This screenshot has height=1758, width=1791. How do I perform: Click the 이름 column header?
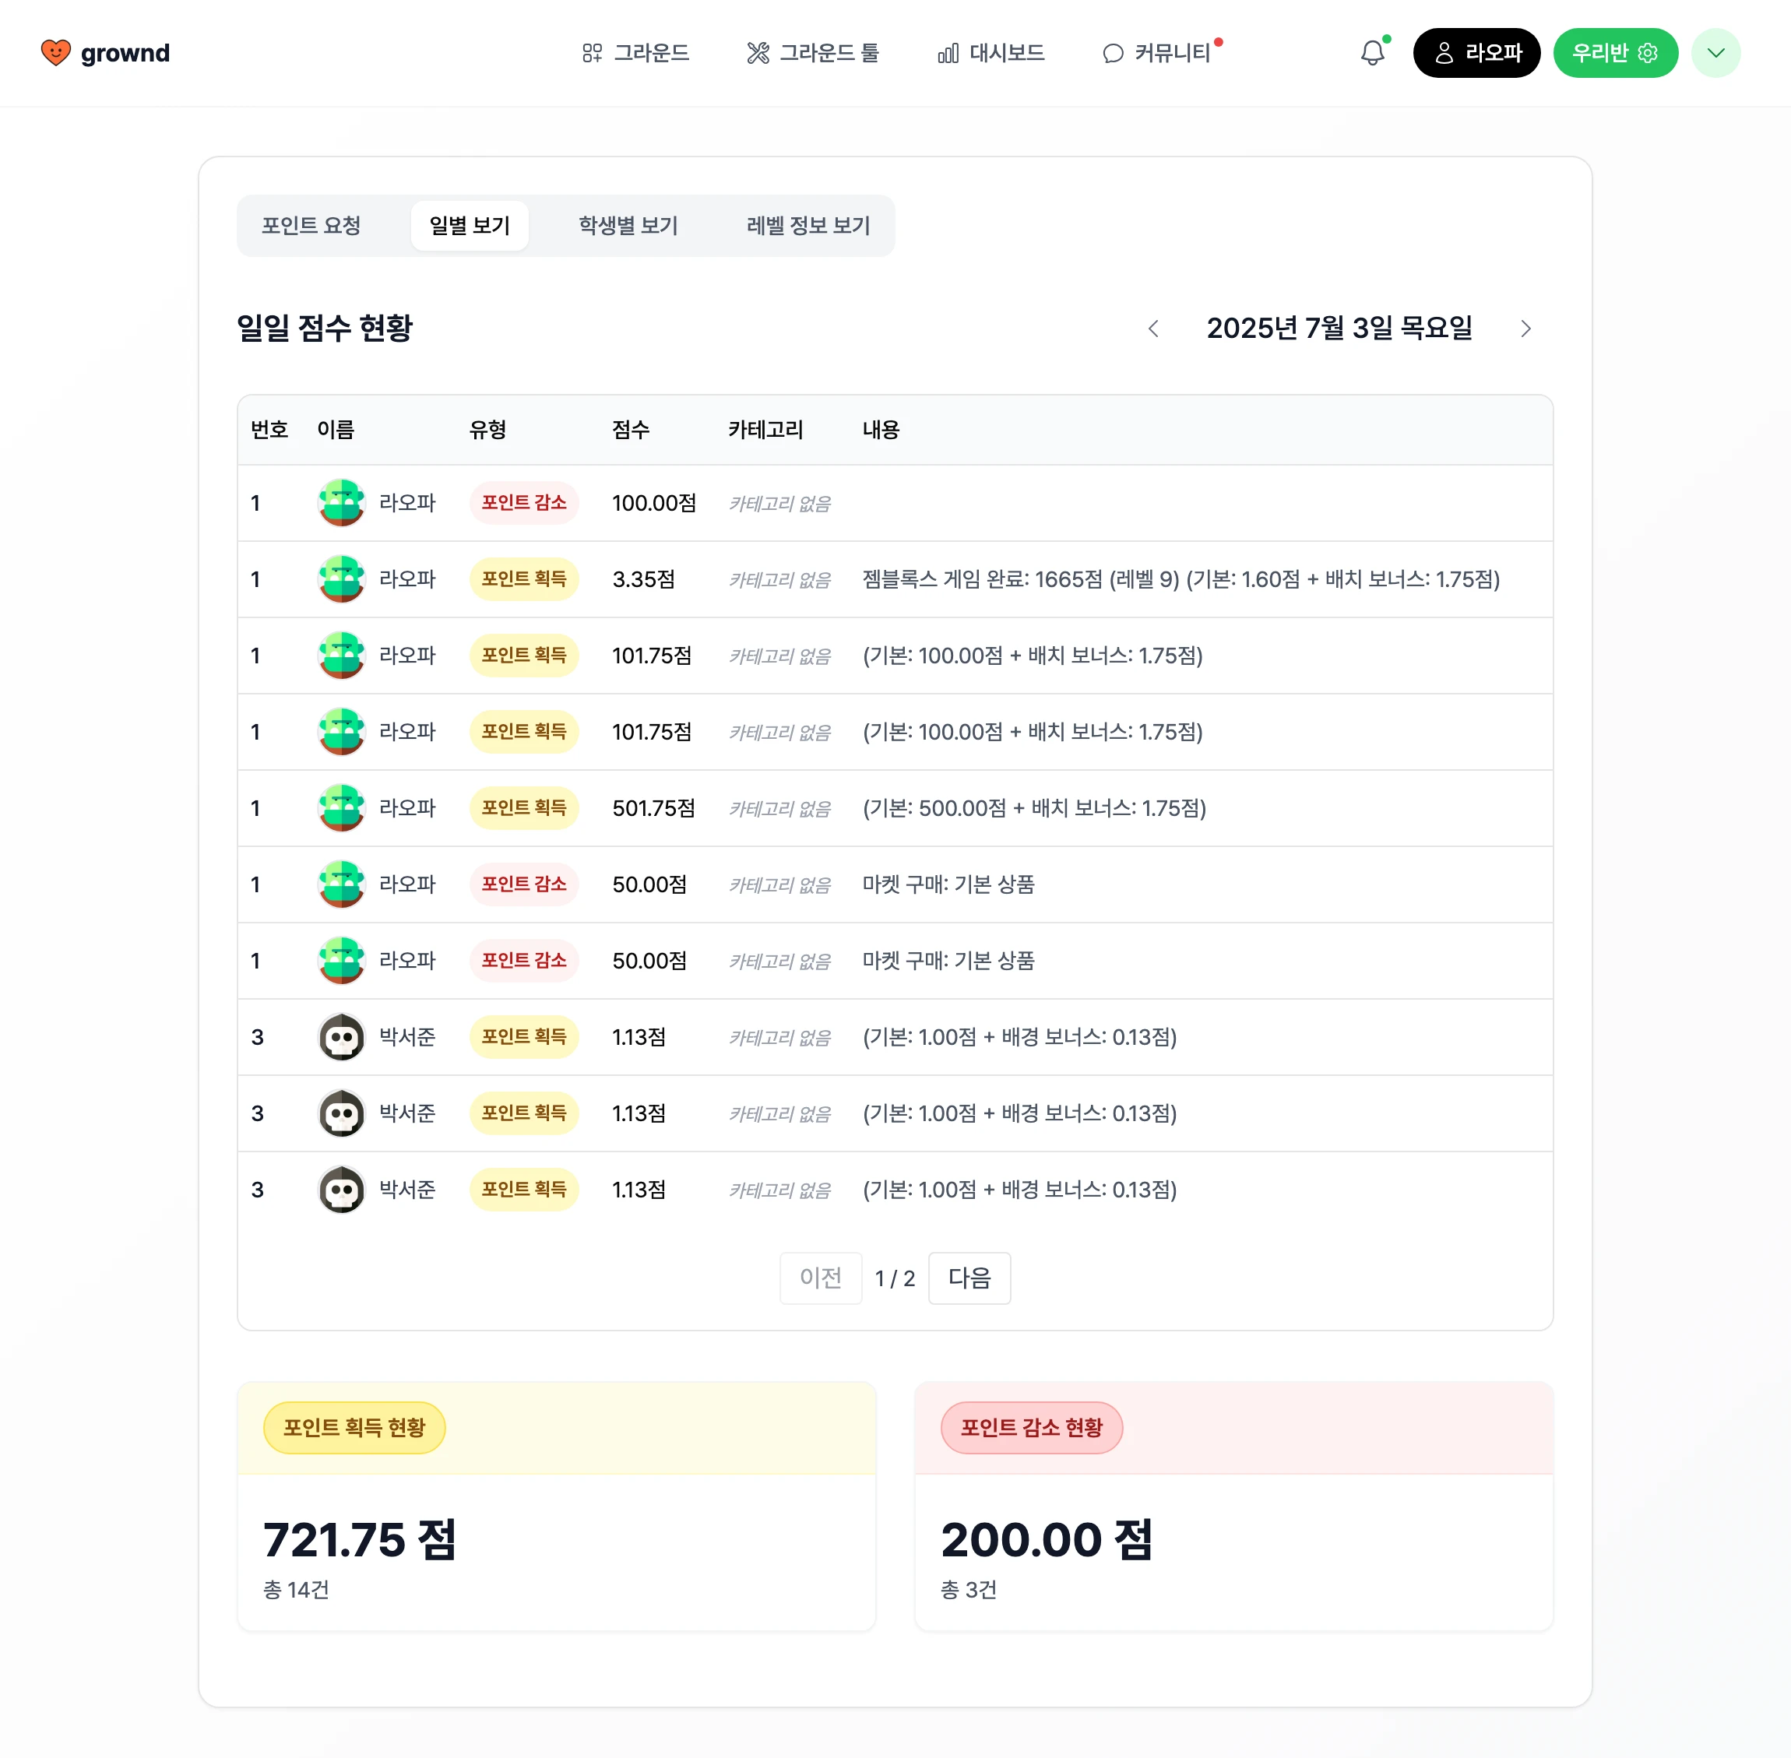[x=336, y=429]
